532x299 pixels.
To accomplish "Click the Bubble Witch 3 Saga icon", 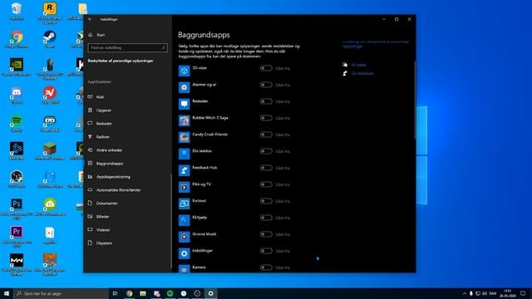I will tap(185, 120).
